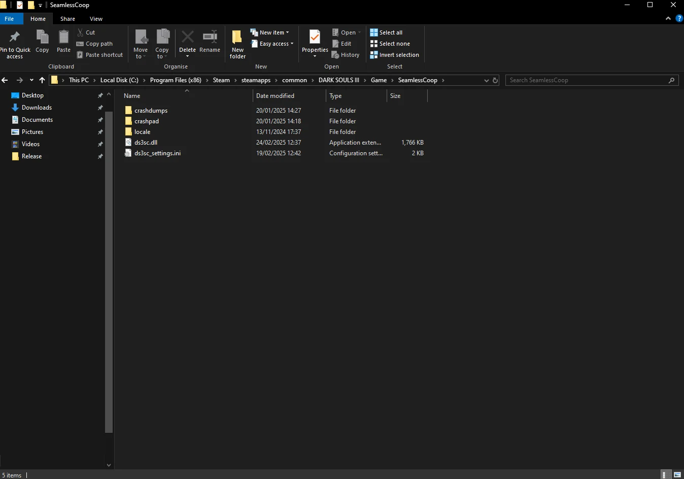Image resolution: width=684 pixels, height=479 pixels.
Task: Click the Copy path button
Action: pos(95,44)
